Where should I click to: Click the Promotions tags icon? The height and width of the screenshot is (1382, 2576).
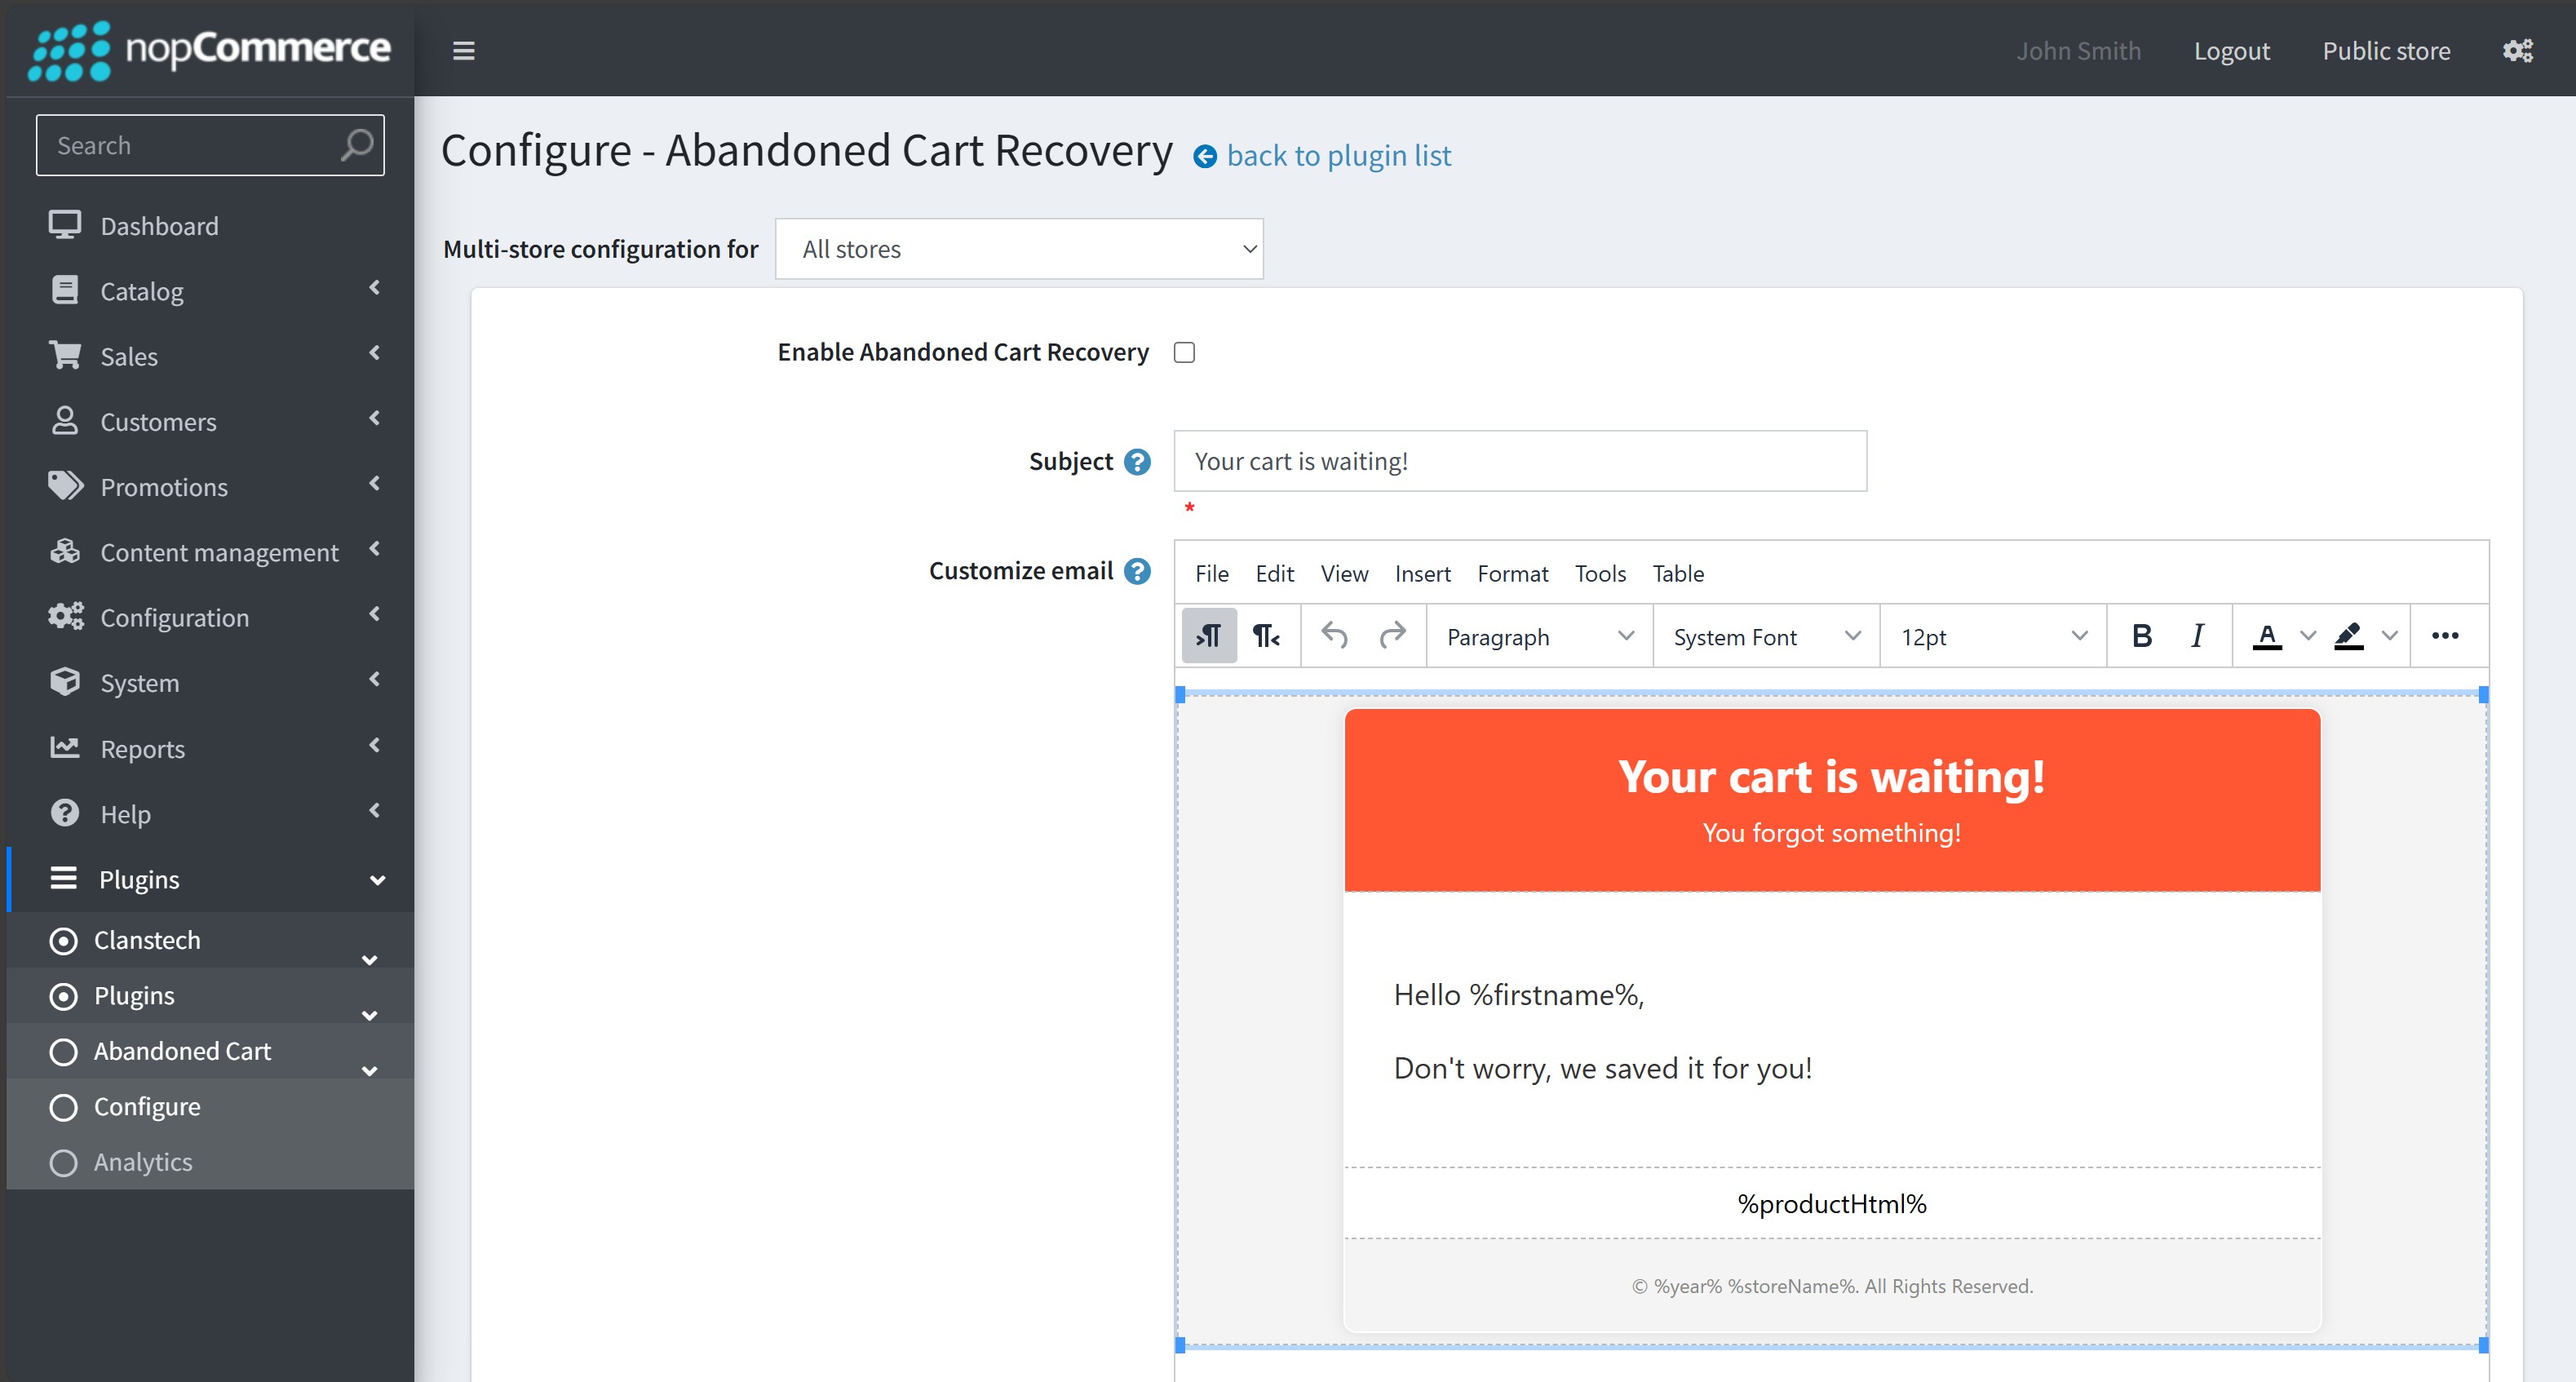point(65,486)
